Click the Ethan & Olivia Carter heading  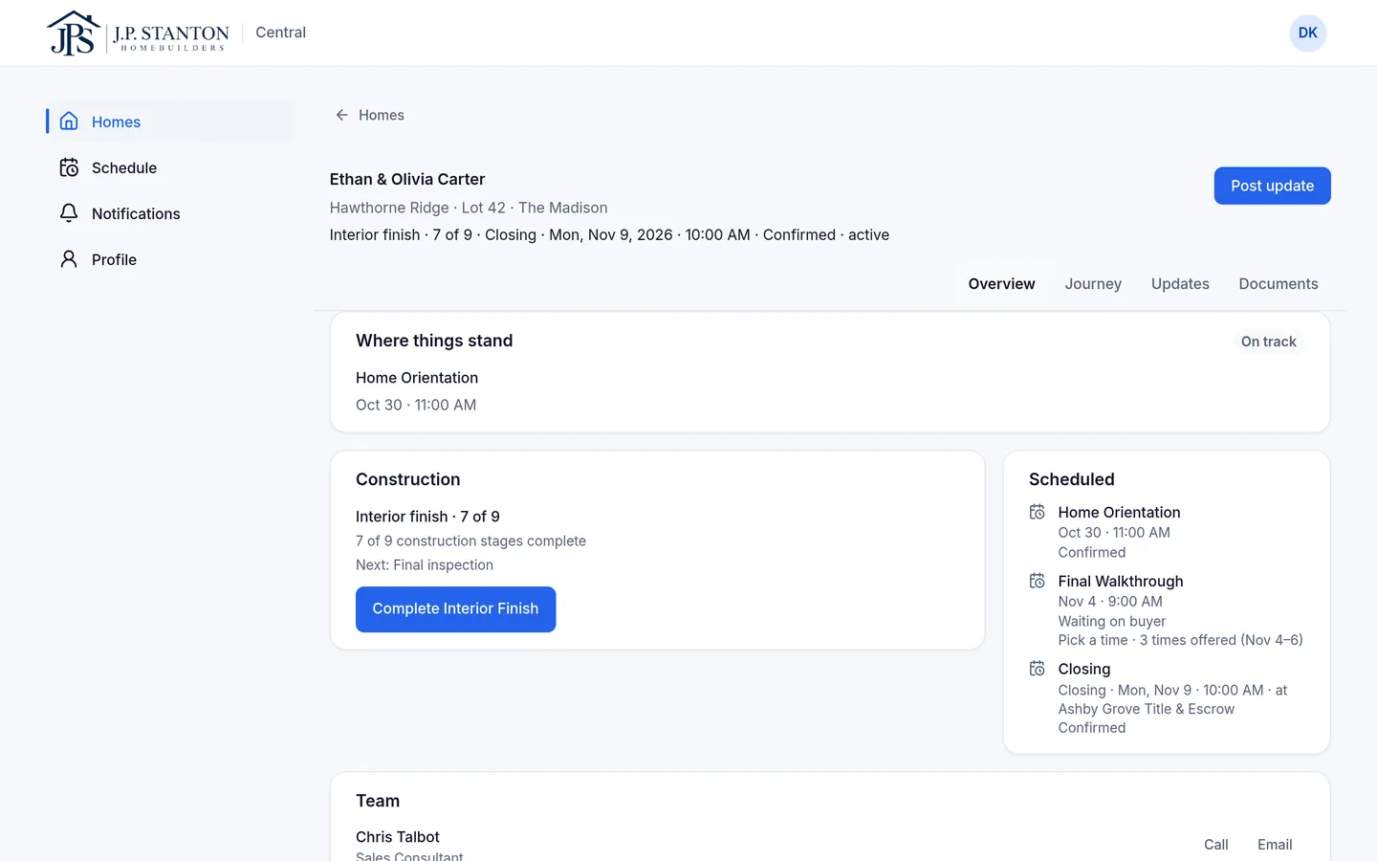(407, 179)
